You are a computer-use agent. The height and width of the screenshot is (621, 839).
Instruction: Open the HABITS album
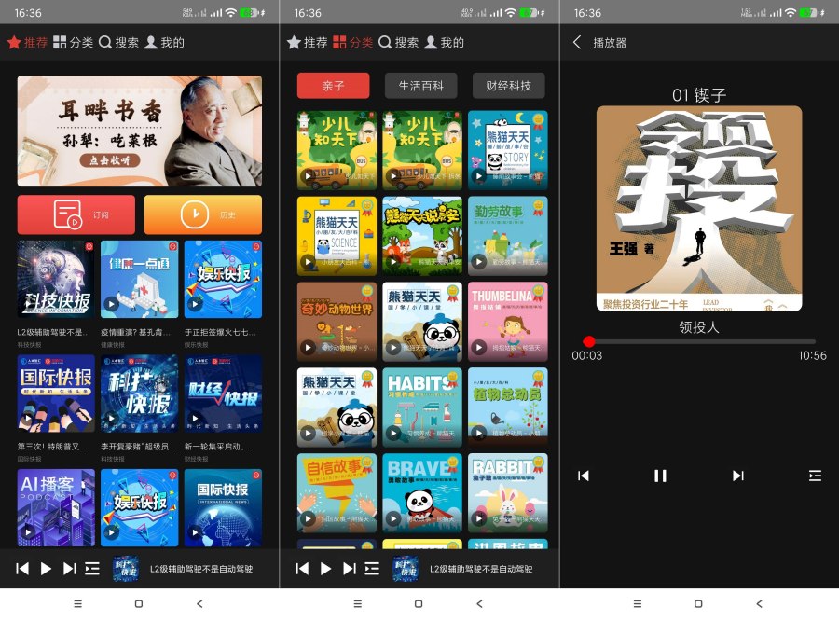tap(422, 407)
